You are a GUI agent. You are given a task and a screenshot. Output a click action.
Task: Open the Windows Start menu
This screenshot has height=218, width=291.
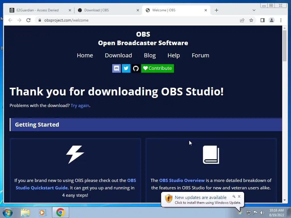(x=7, y=212)
